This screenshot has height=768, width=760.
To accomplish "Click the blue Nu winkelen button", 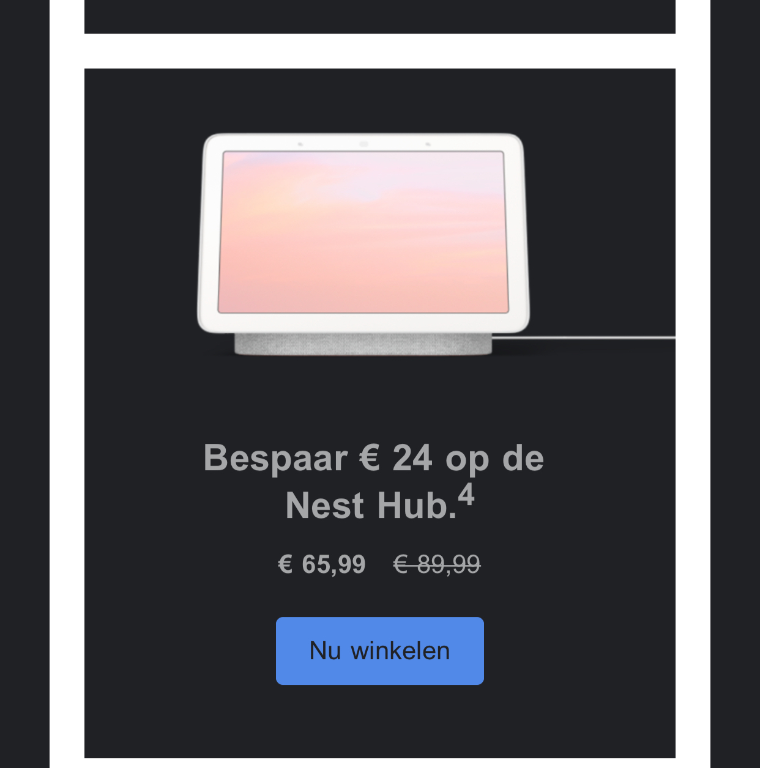I will click(379, 651).
